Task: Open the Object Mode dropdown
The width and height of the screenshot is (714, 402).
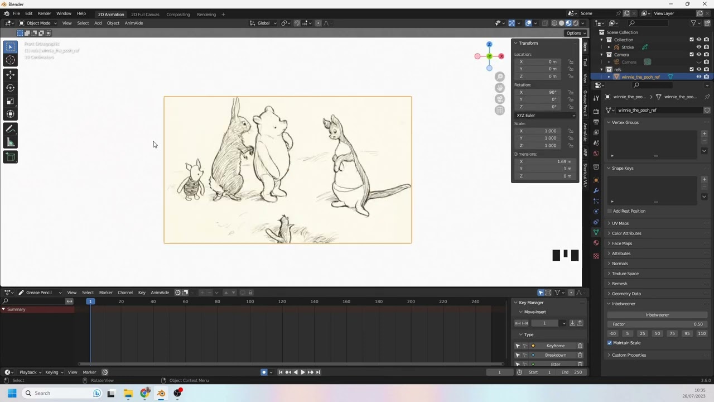Action: coord(37,23)
